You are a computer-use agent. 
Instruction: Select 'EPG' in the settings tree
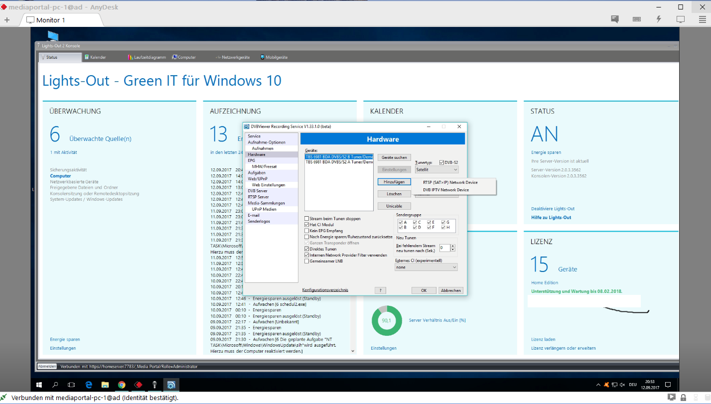click(252, 160)
